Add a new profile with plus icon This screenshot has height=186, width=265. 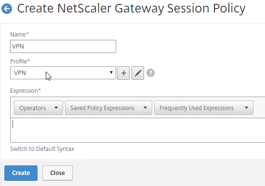point(123,73)
